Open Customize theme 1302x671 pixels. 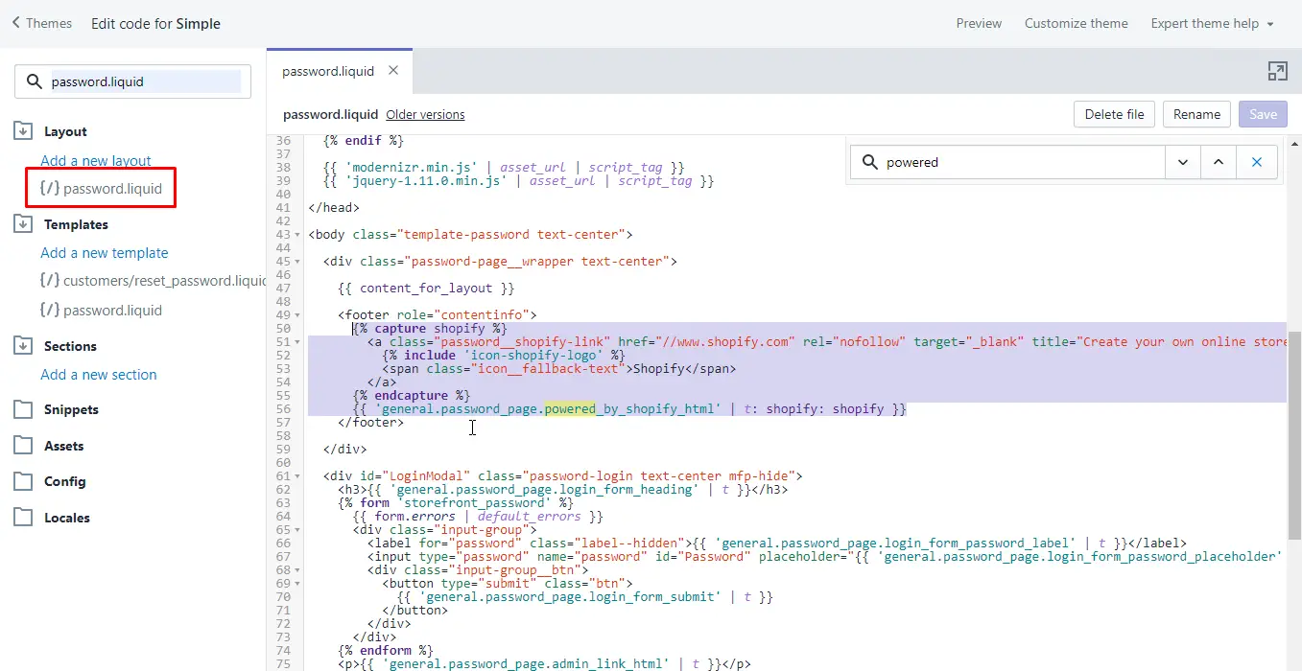pyautogui.click(x=1076, y=23)
